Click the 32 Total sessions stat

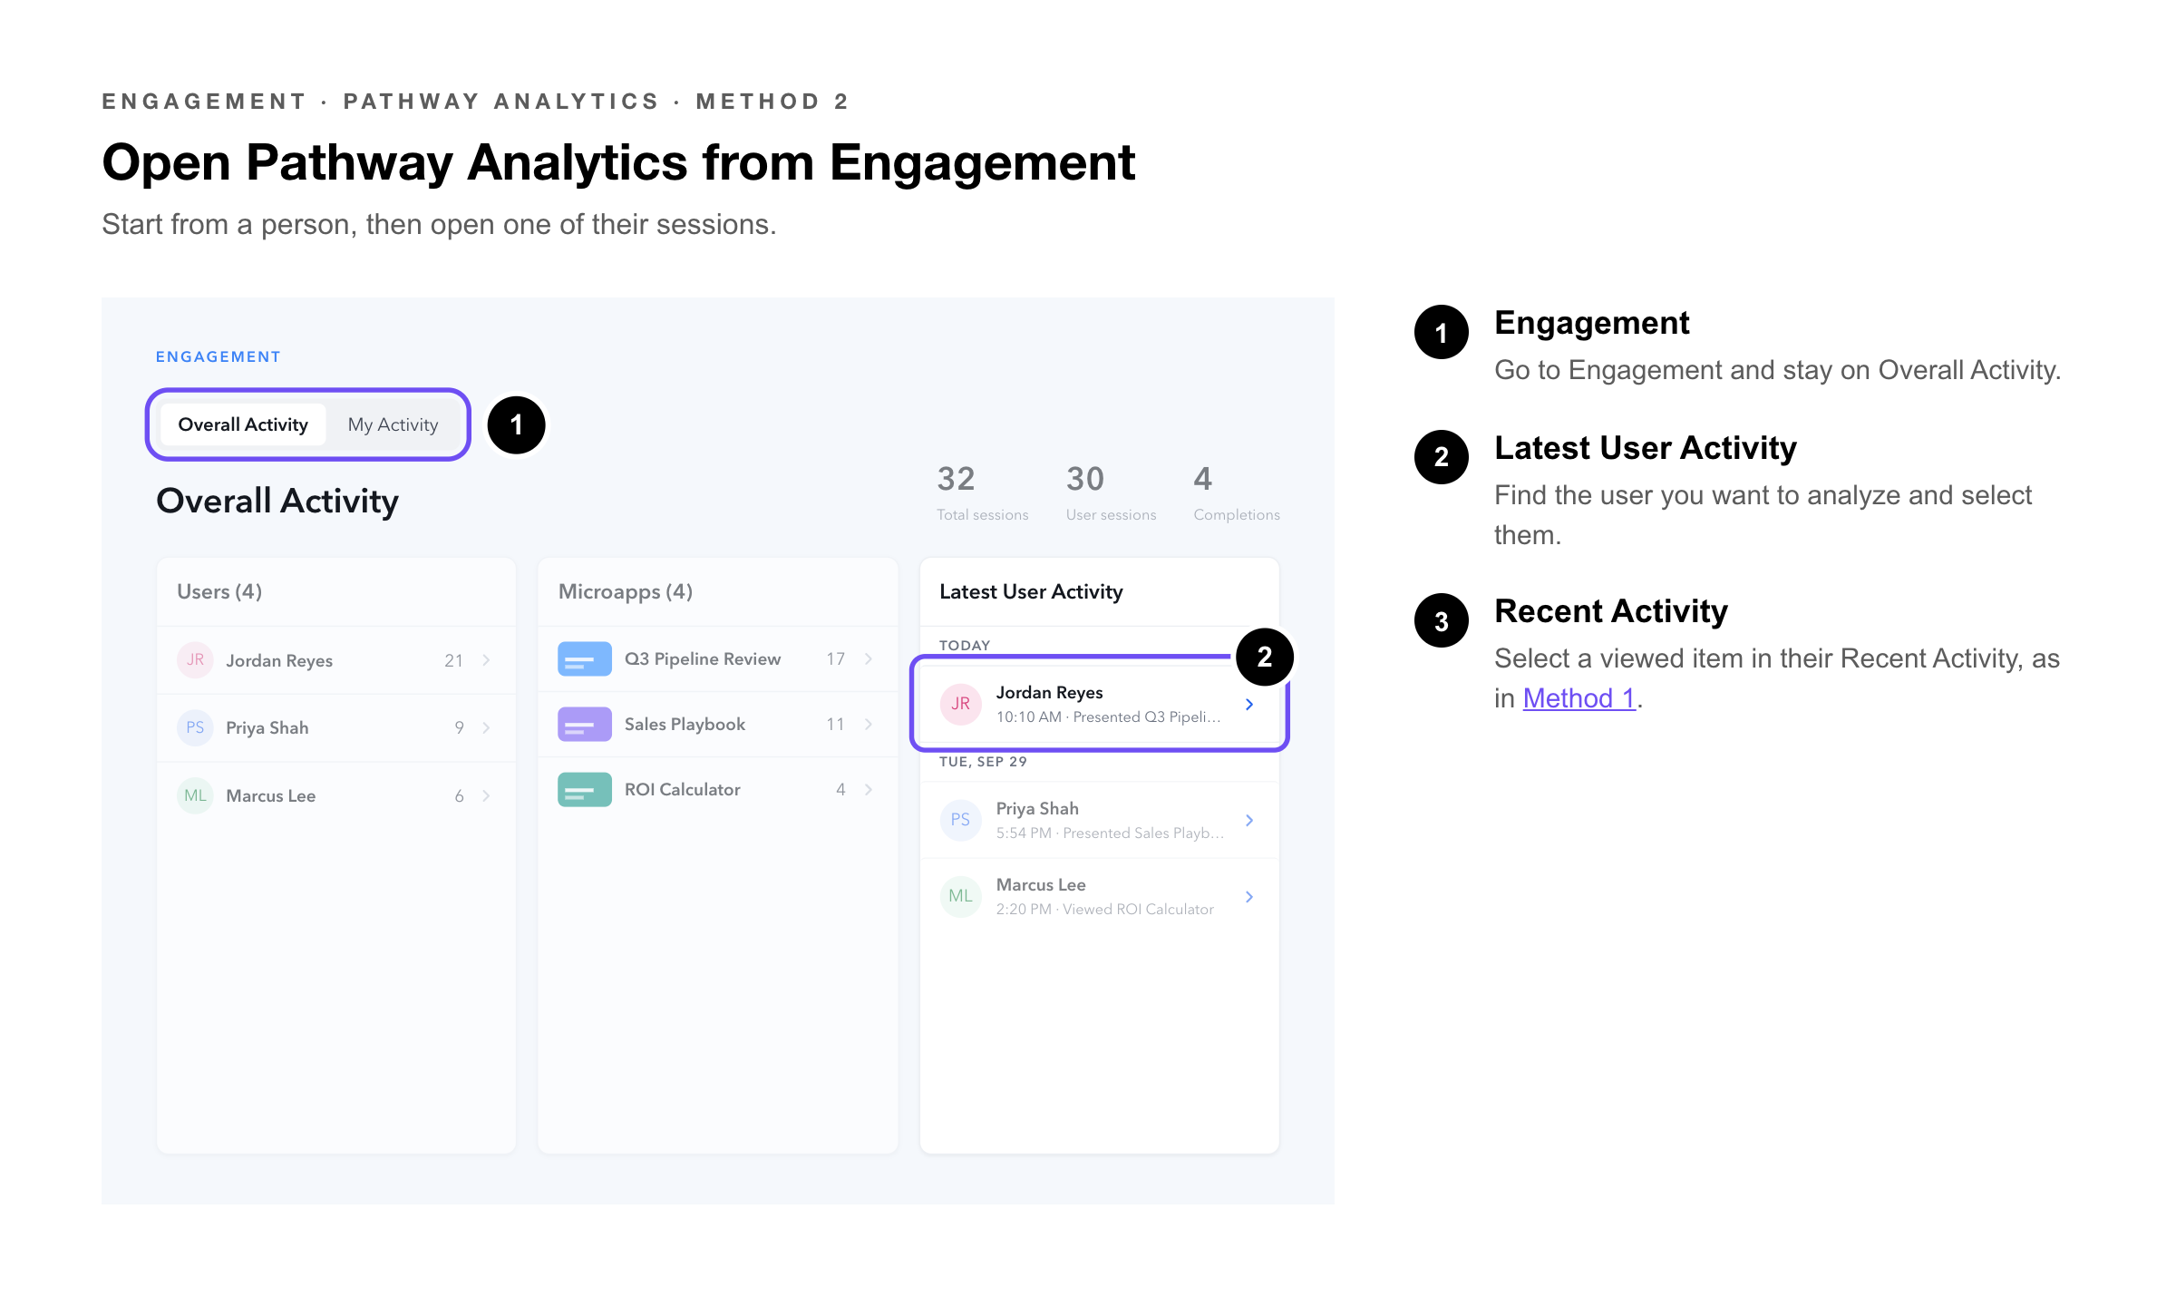[983, 492]
